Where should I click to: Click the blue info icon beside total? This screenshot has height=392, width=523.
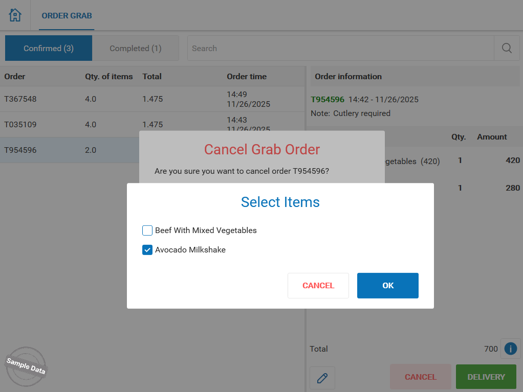point(510,349)
